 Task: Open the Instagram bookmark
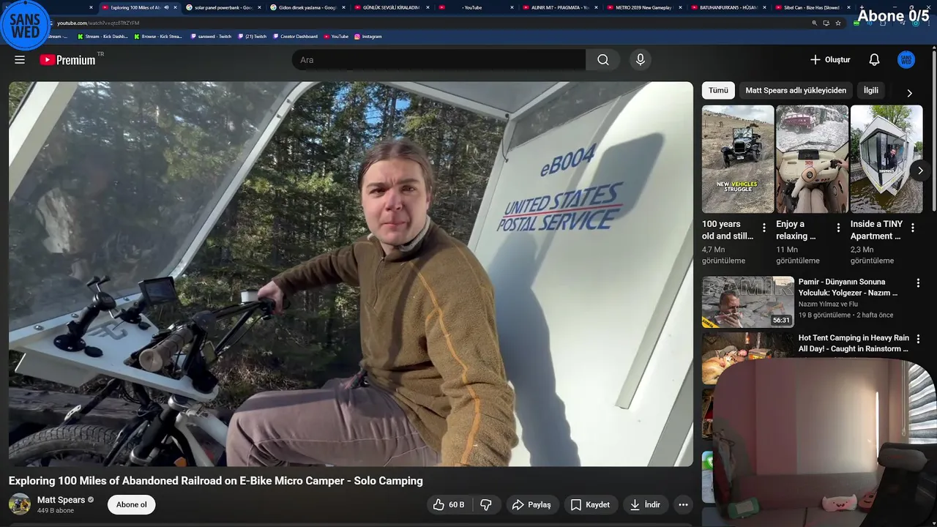367,36
